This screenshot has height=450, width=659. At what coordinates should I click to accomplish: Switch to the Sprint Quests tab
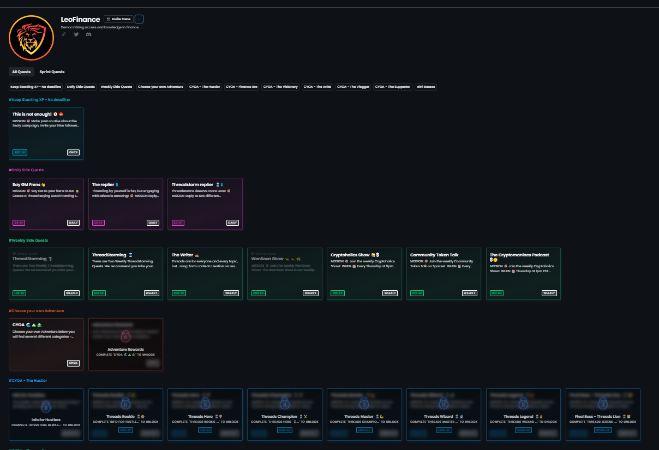pos(52,71)
